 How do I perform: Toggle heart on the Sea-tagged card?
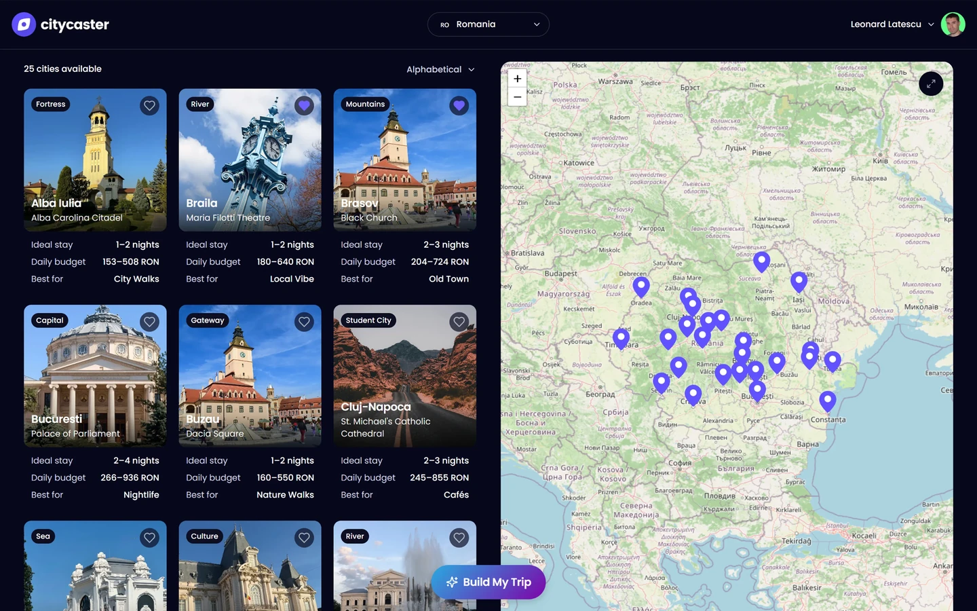coord(149,538)
